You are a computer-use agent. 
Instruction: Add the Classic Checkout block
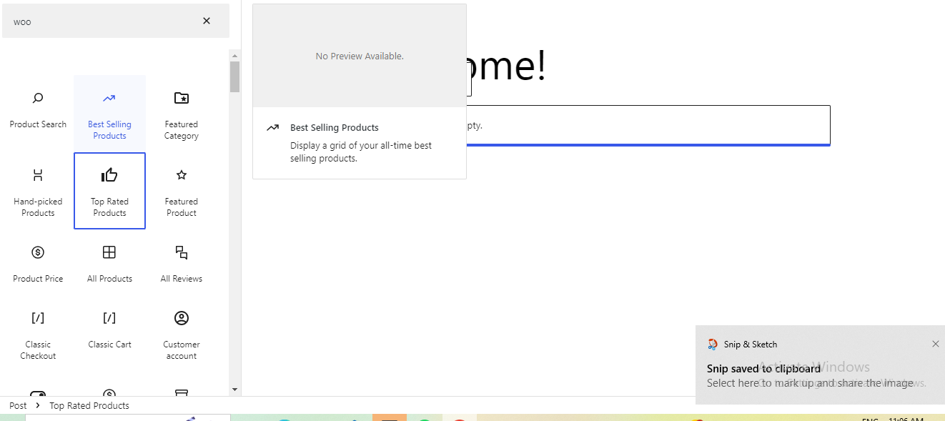click(x=38, y=333)
